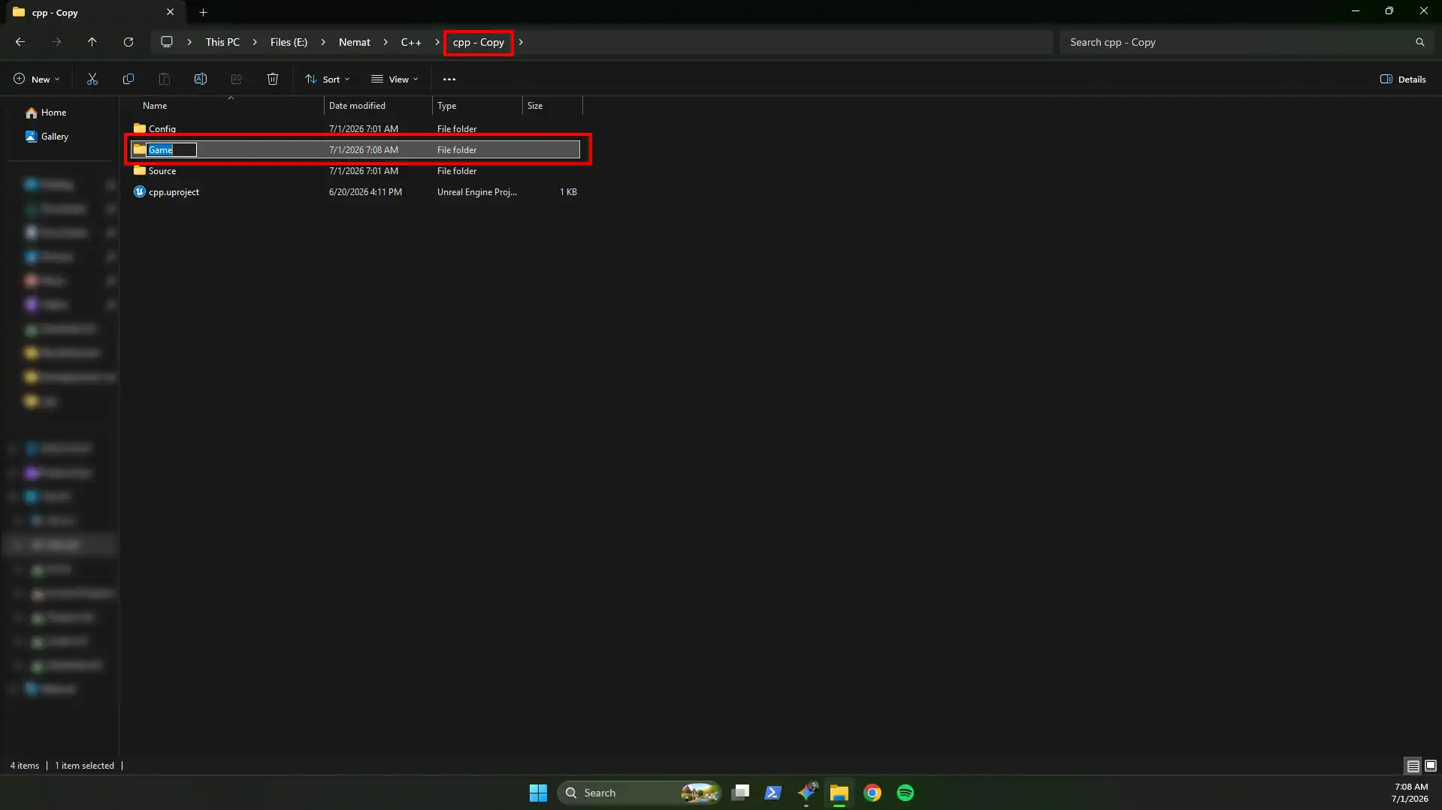
Task: Open the See more ellipsis menu
Action: click(x=449, y=79)
